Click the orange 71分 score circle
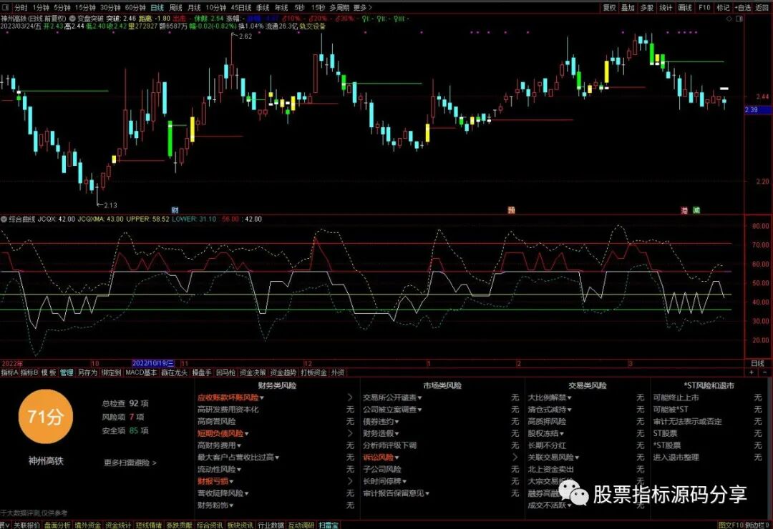The image size is (773, 529). tap(45, 417)
